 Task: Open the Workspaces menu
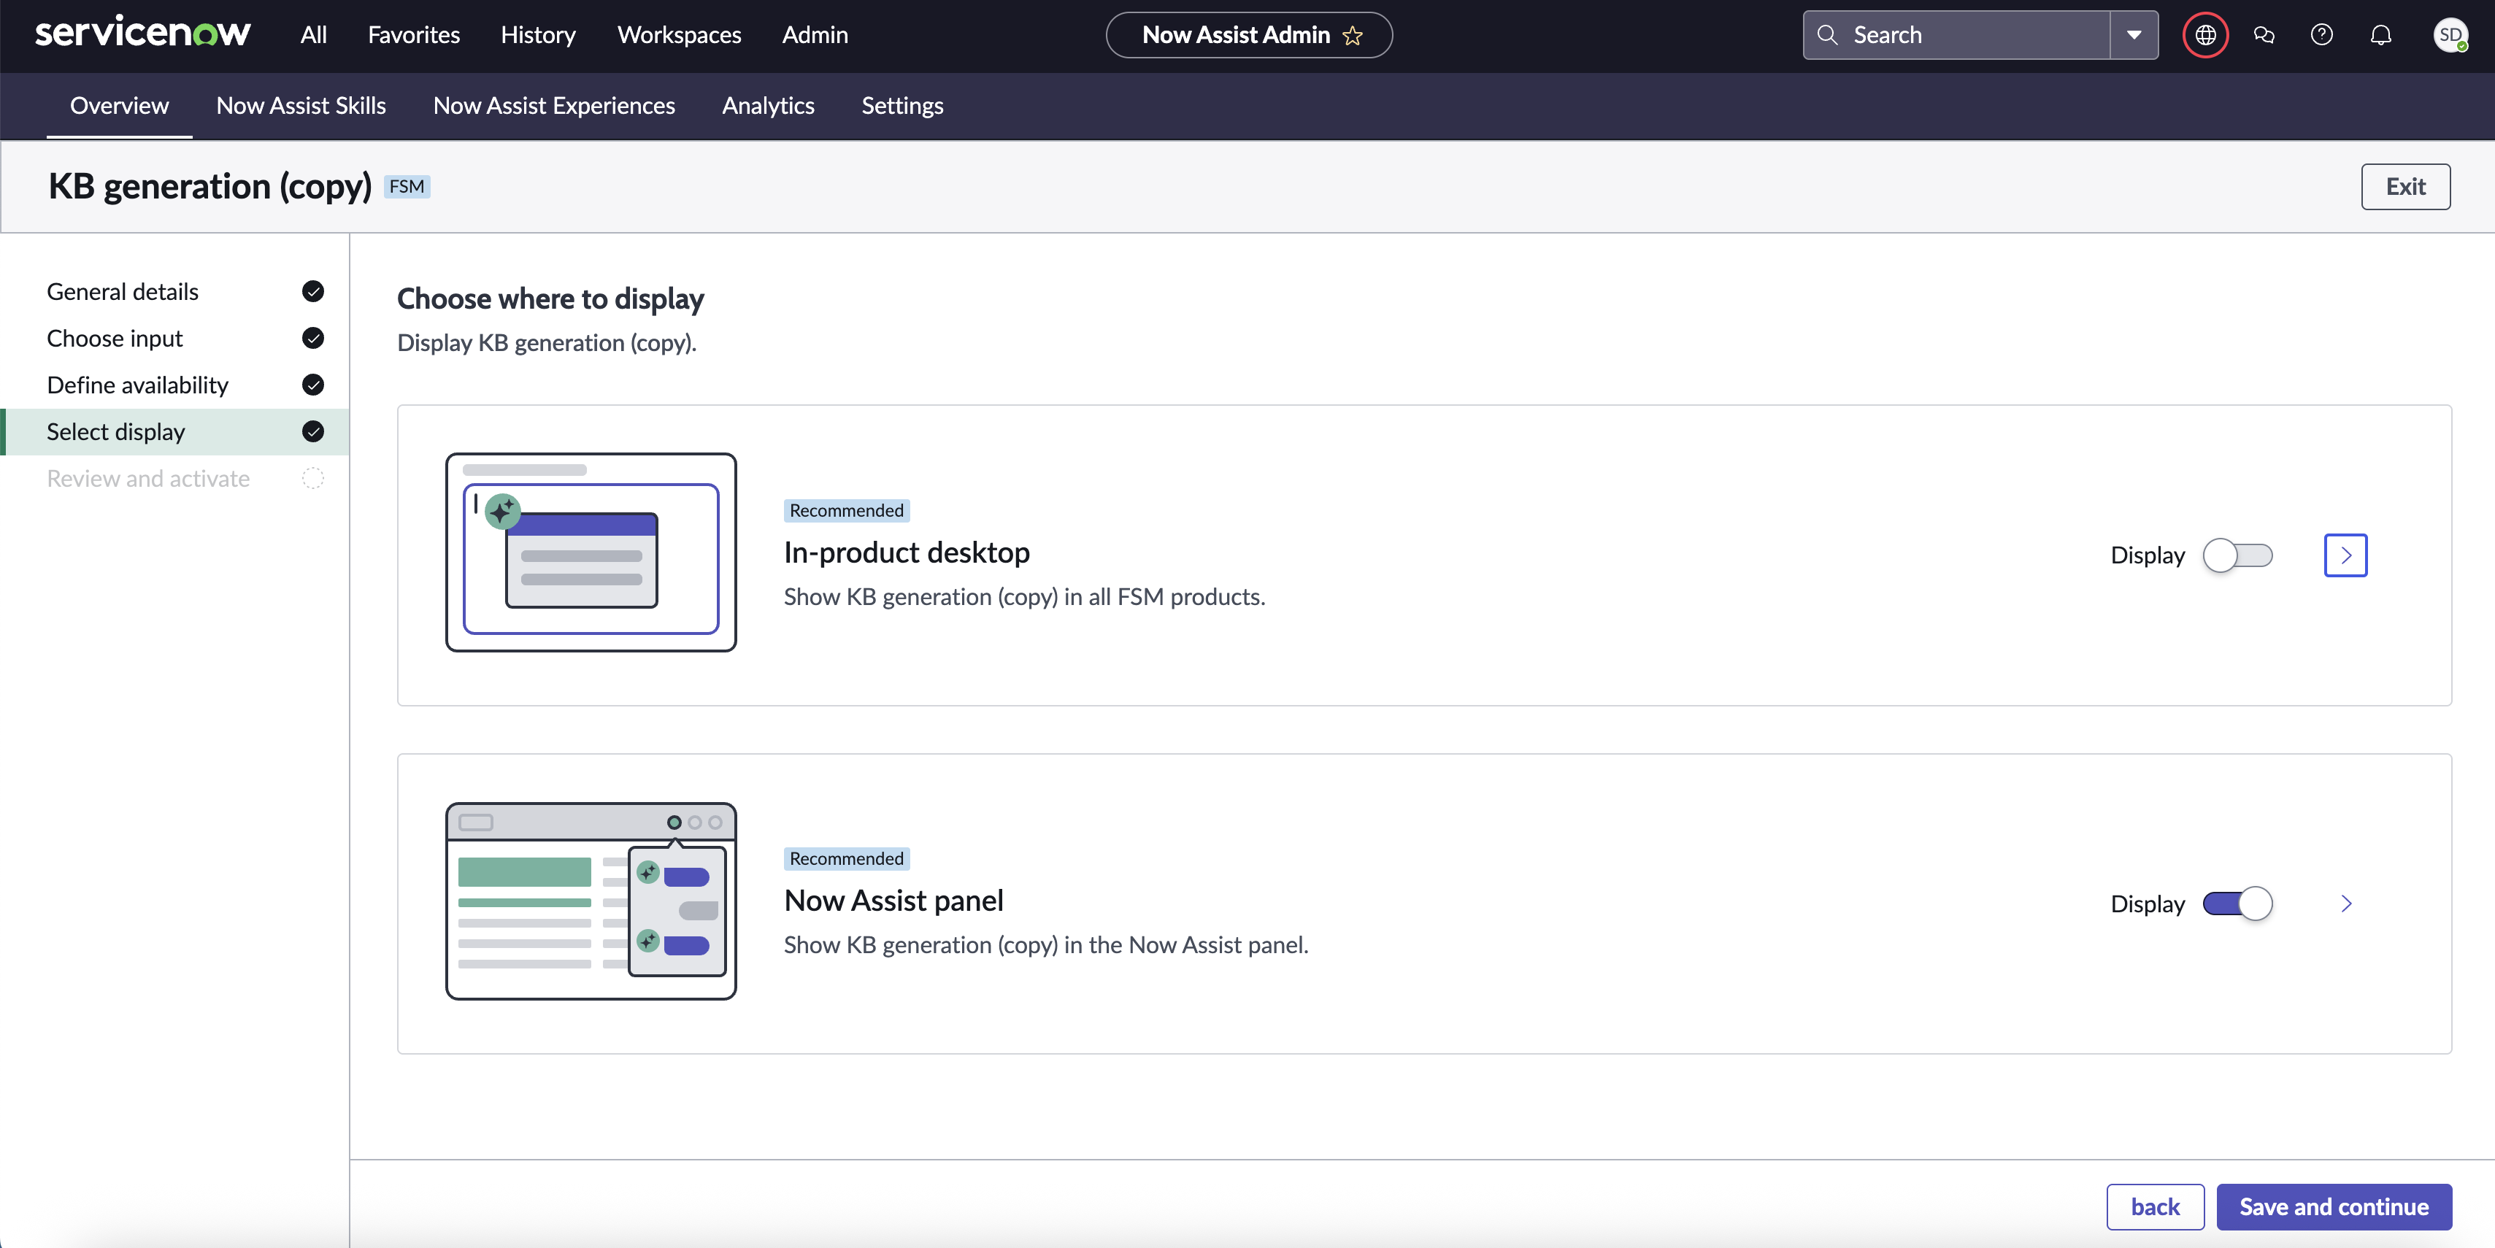tap(679, 35)
